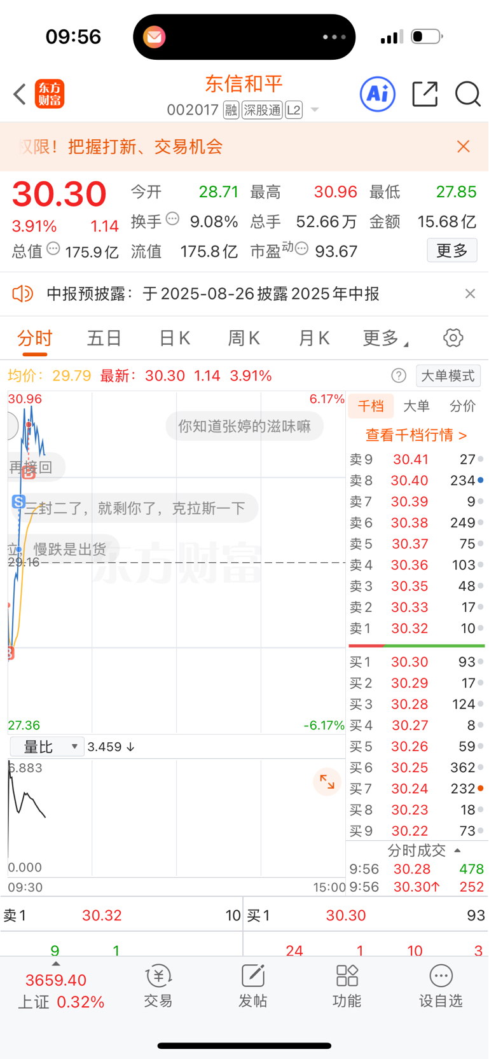Viewport: 489px width, 1059px height.
Task: Tap the speaker announcement icon
Action: click(22, 293)
